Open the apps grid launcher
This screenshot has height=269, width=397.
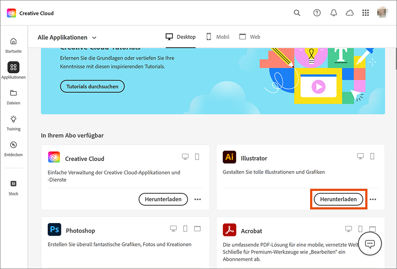[x=365, y=13]
